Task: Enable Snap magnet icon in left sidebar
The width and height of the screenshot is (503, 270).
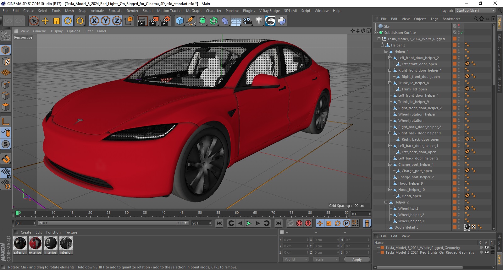Action: [6, 159]
